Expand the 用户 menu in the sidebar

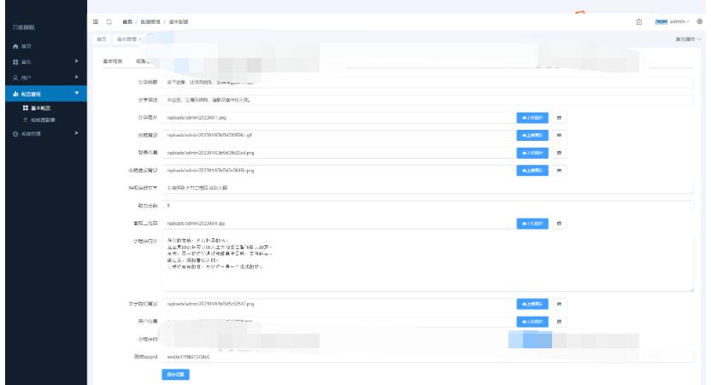(43, 77)
